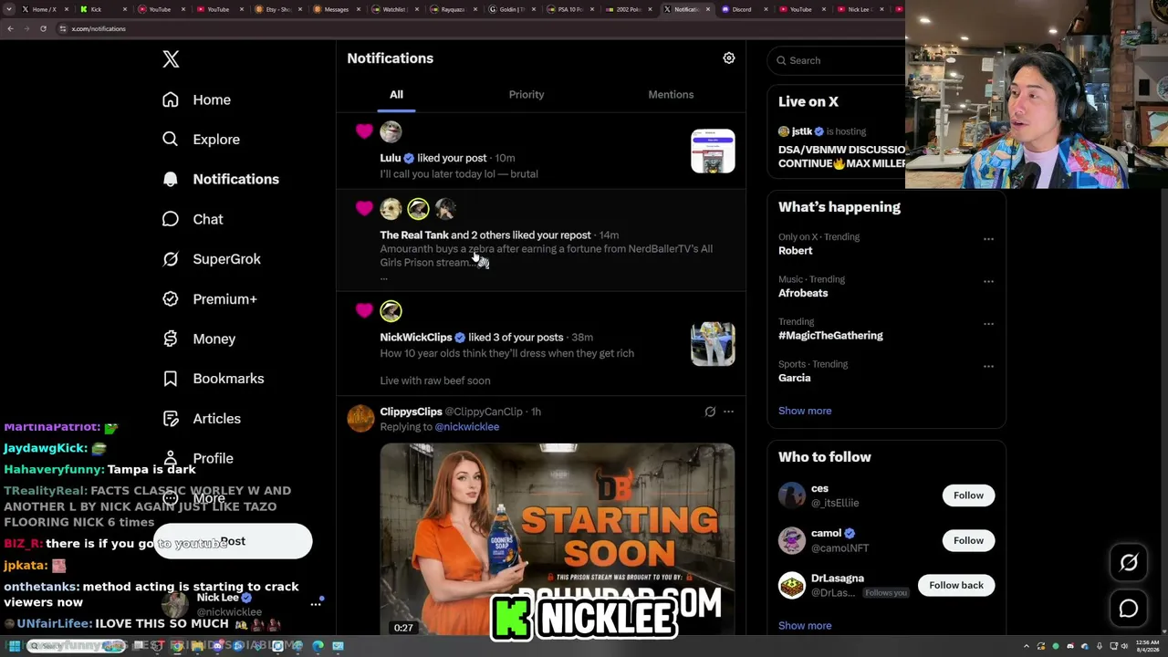Play the ClippysClips Starting Soon video
Viewport: 1168px width, 657px height.
557,538
